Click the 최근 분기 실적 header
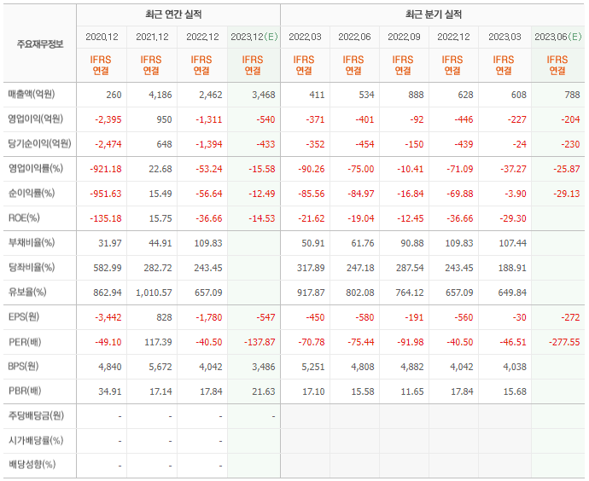Image resolution: width=589 pixels, height=481 pixels. pyautogui.click(x=434, y=14)
